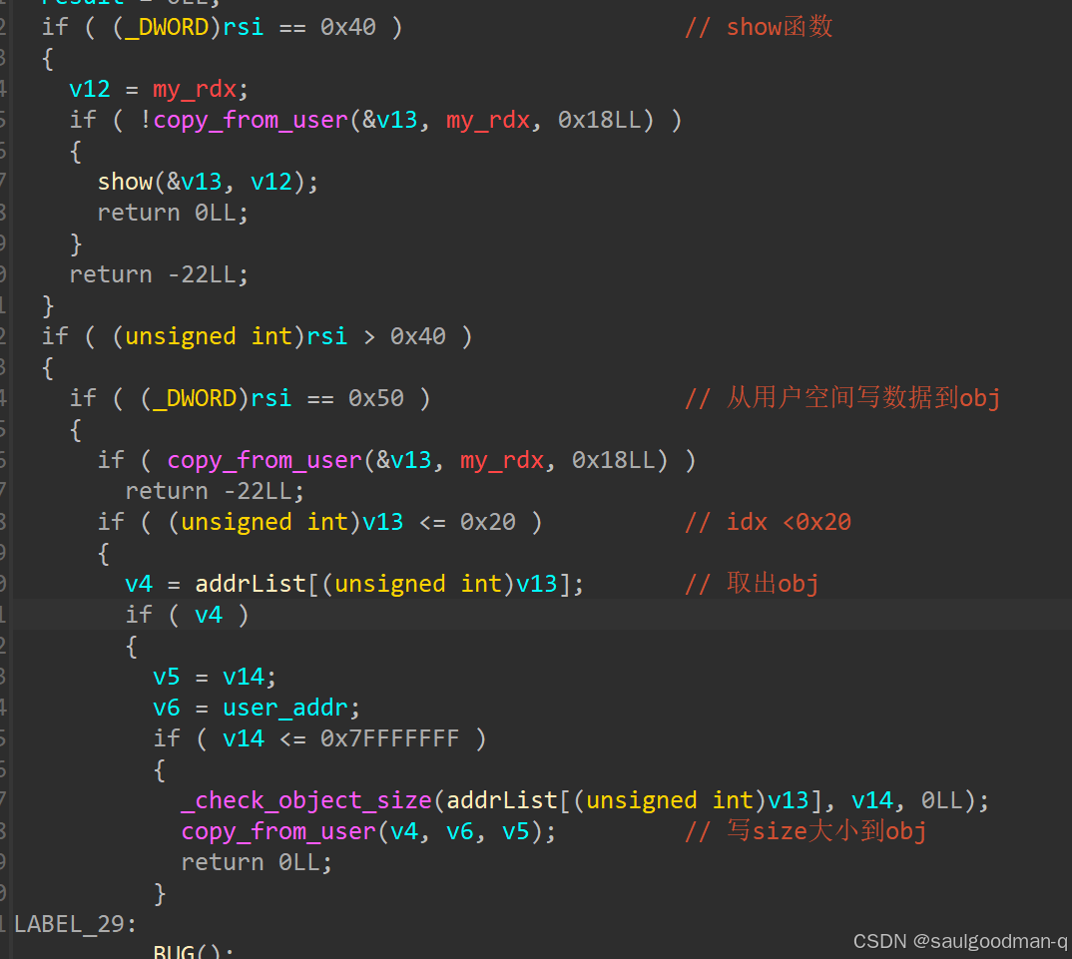Select 'v5' in the 'v5 = v14;' assignment

point(166,677)
